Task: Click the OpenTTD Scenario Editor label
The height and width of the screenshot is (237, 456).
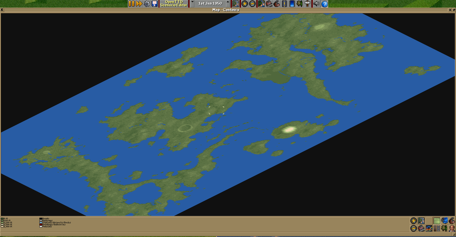Action: pos(174,4)
